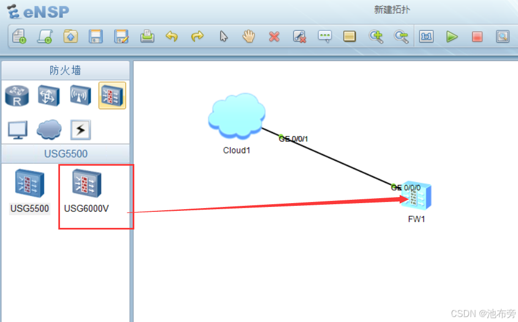This screenshot has height=322, width=518.
Task: Redo the last undone action
Action: tap(197, 36)
